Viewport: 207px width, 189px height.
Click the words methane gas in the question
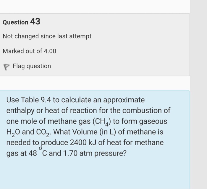point(69,121)
